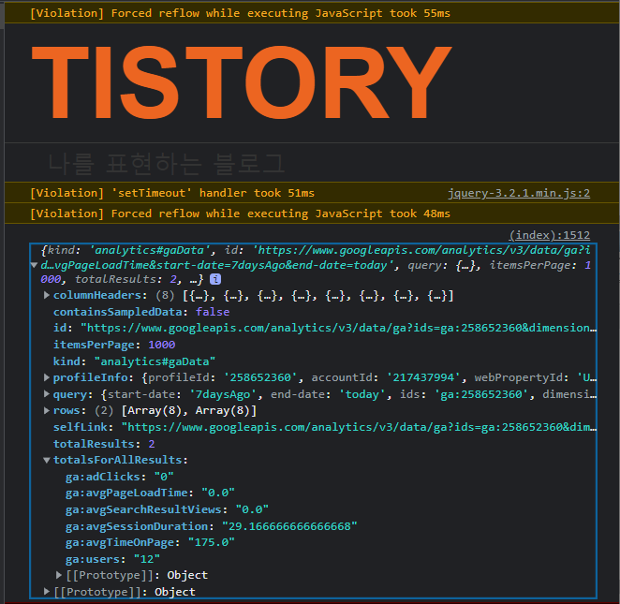620x604 pixels.
Task: Open the jquery-3.2.1.min.js:2 source link
Action: pos(518,193)
